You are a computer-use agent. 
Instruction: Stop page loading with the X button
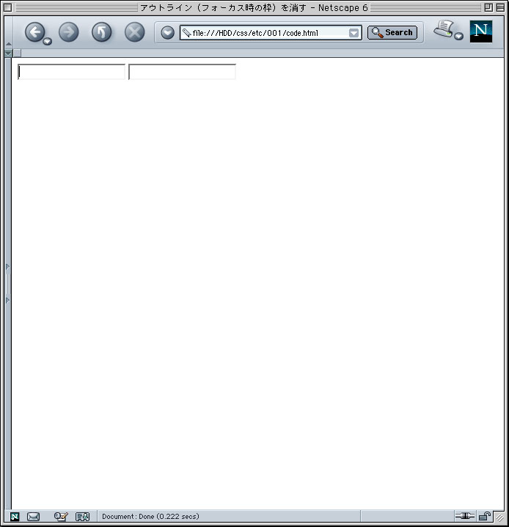pos(134,32)
